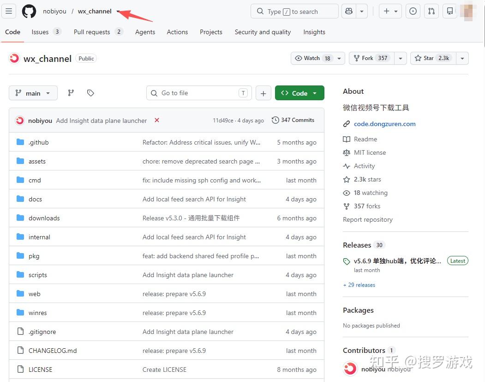
Task: Click the wx_channel repository avatar
Action: [x=14, y=58]
